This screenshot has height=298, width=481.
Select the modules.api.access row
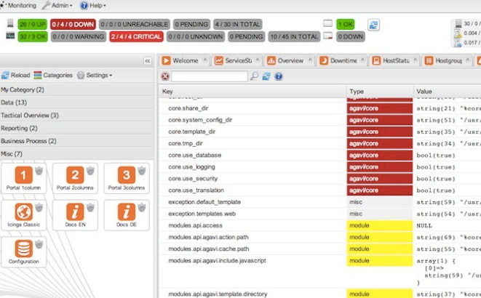(x=319, y=226)
